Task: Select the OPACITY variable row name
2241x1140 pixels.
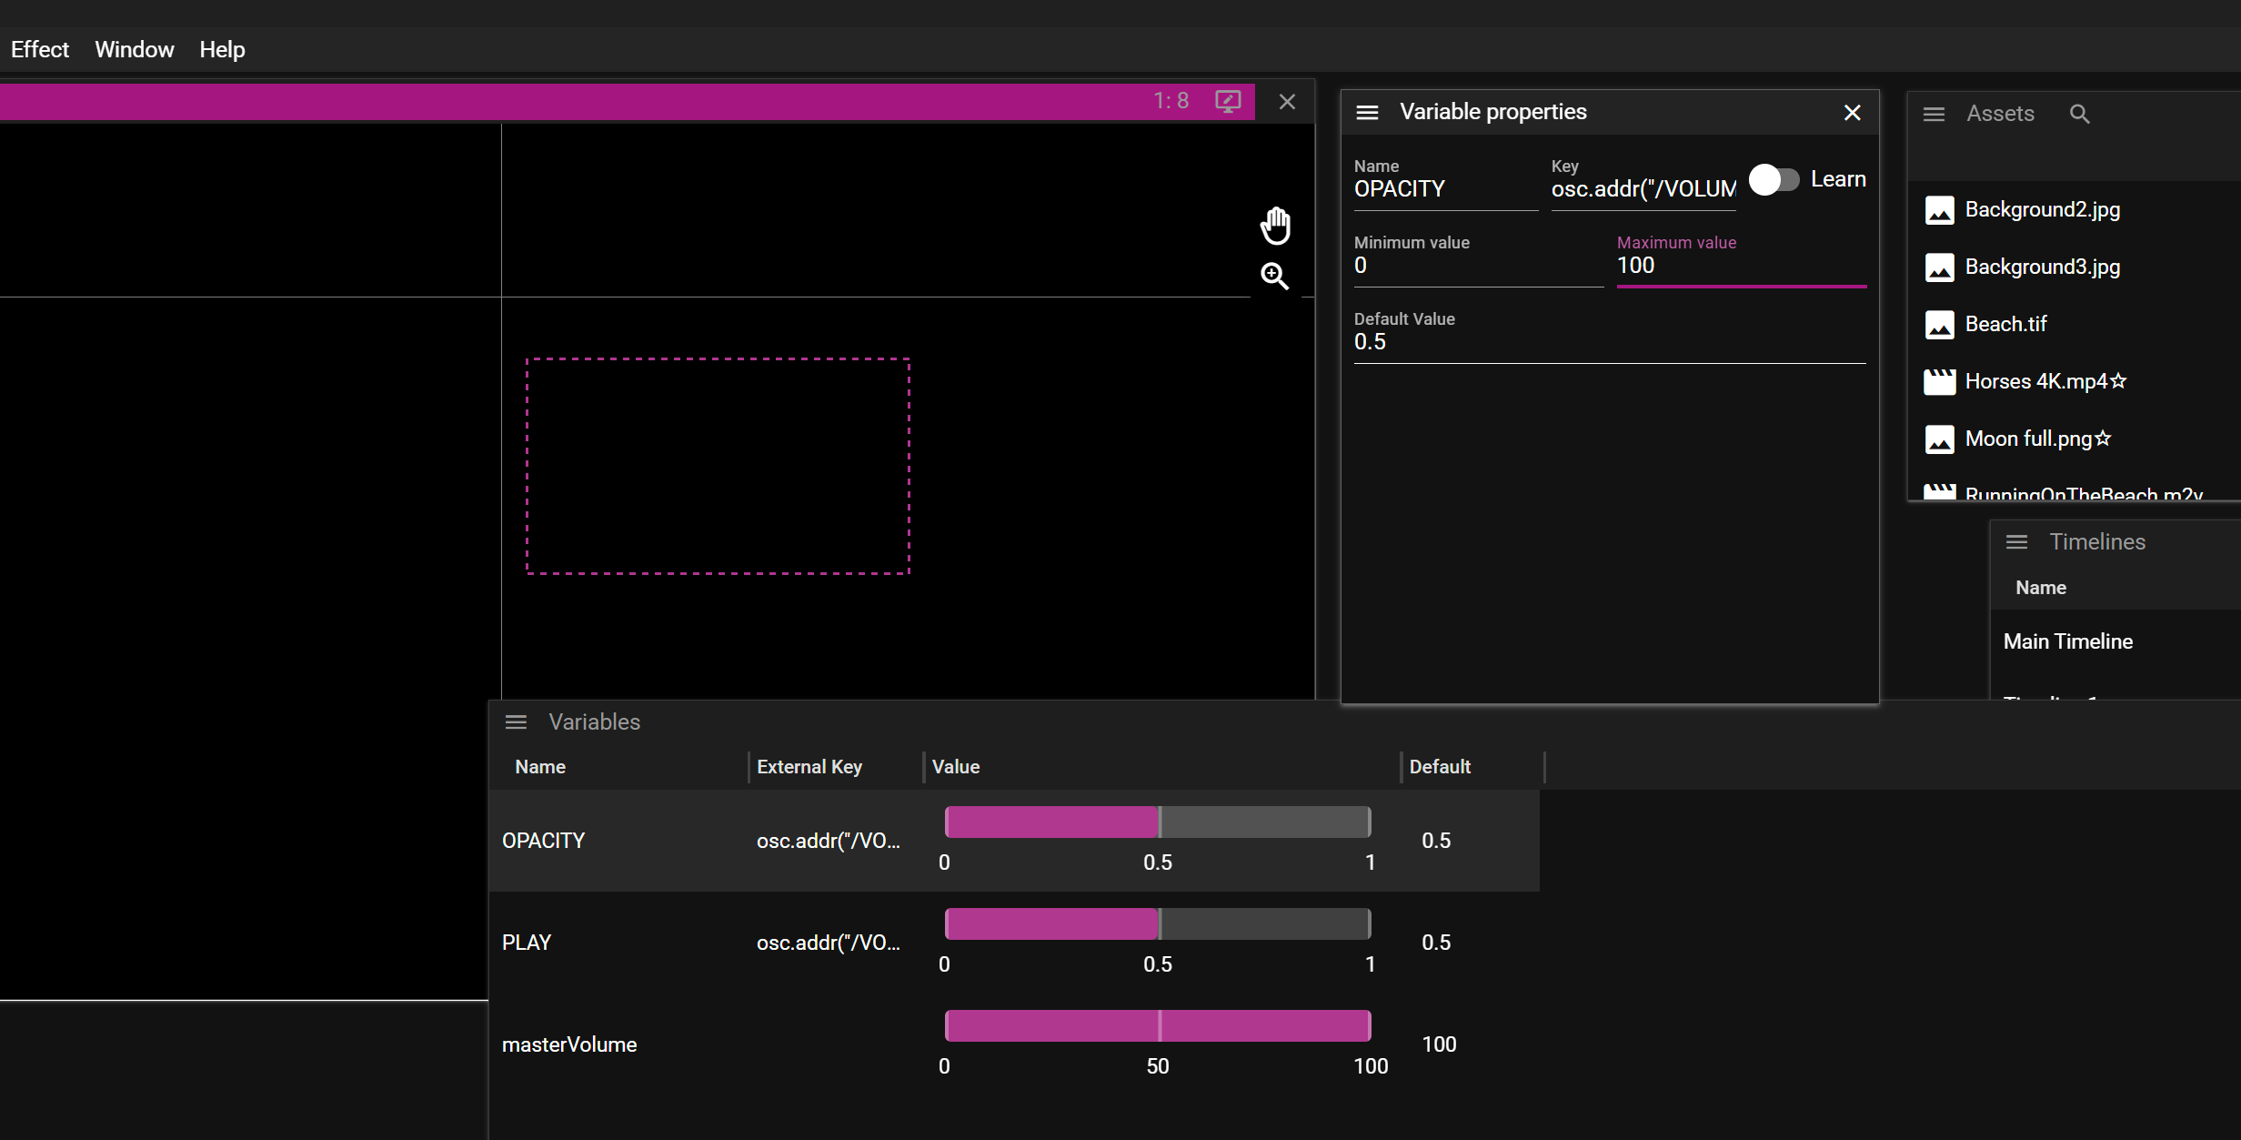Action: (543, 841)
